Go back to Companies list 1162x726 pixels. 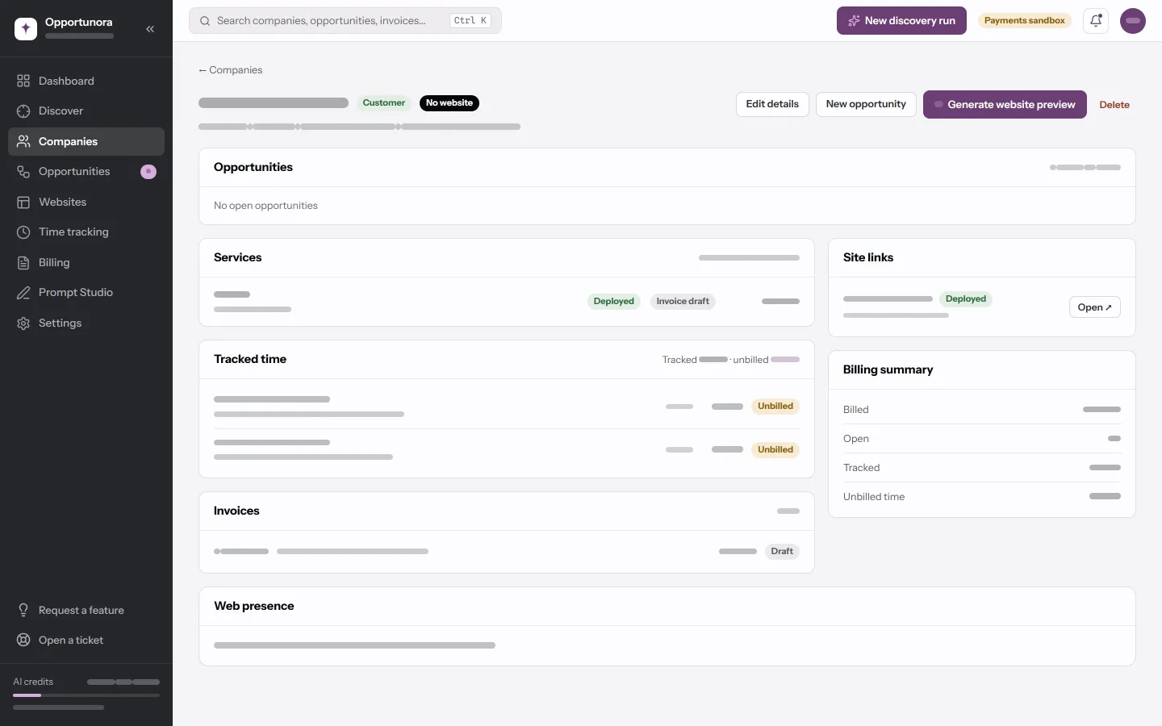231,70
